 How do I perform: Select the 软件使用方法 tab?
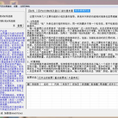point(82,10)
